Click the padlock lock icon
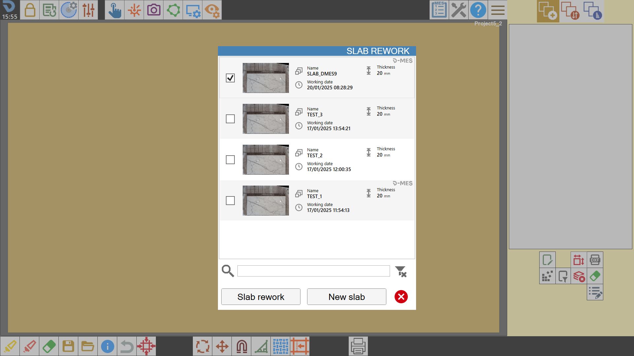This screenshot has width=634, height=356. (30, 10)
